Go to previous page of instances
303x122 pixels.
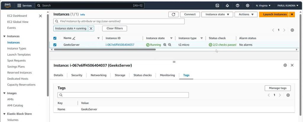pyautogui.click(x=273, y=30)
